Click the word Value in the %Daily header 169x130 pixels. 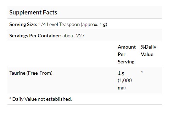coord(147,54)
